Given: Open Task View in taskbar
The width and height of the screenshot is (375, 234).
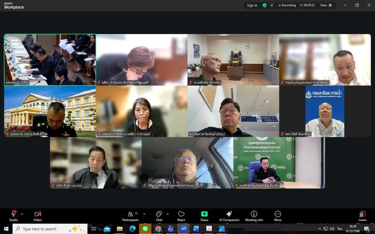Looking at the screenshot, I should [x=93, y=229].
